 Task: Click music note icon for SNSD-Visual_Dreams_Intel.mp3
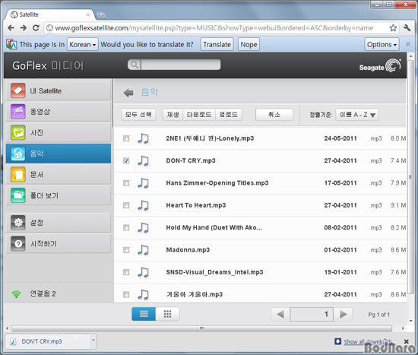143,272
